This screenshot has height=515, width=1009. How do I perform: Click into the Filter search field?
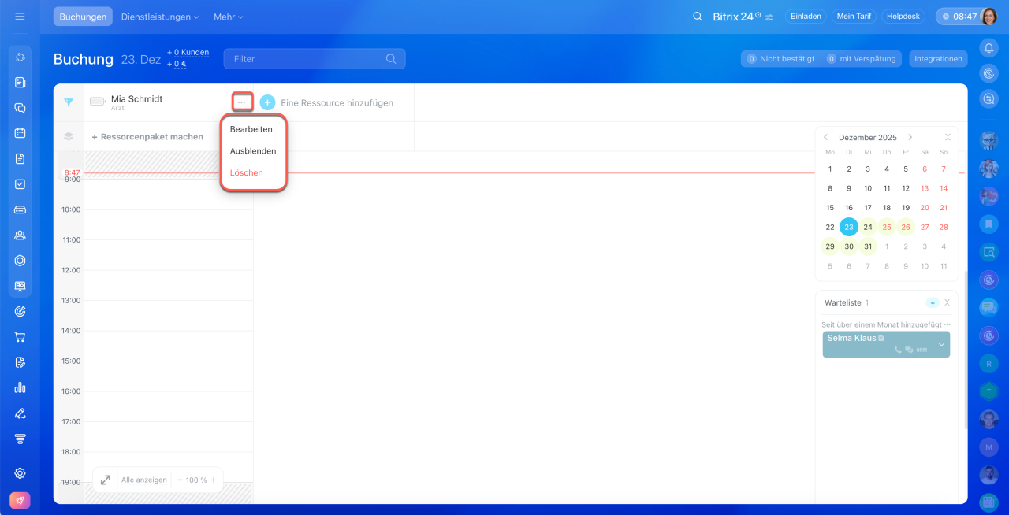[x=315, y=59]
